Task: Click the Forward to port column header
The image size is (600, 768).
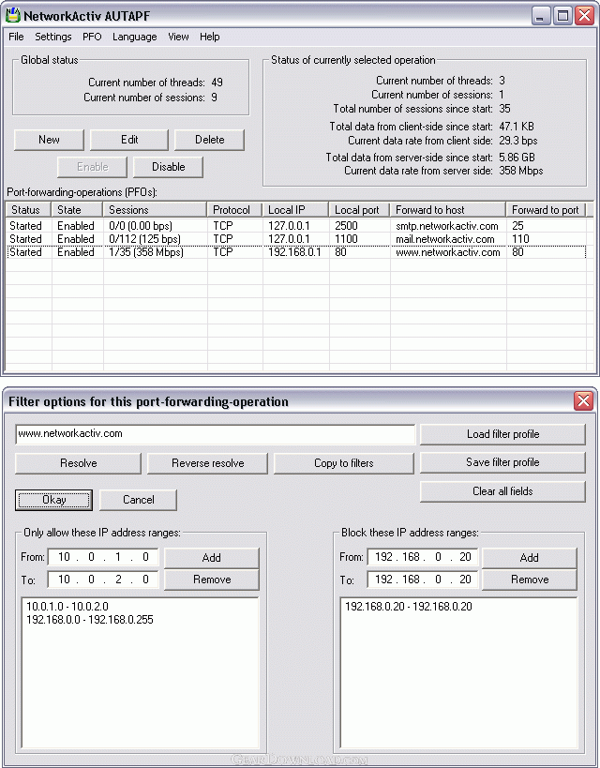Action: [x=546, y=210]
